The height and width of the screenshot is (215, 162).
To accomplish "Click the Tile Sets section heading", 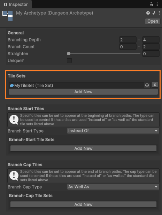I will point(16,76).
